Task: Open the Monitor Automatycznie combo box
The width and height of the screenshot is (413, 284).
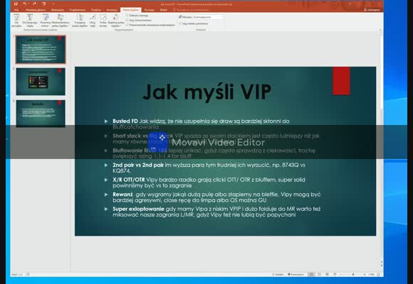Action: [x=207, y=17]
